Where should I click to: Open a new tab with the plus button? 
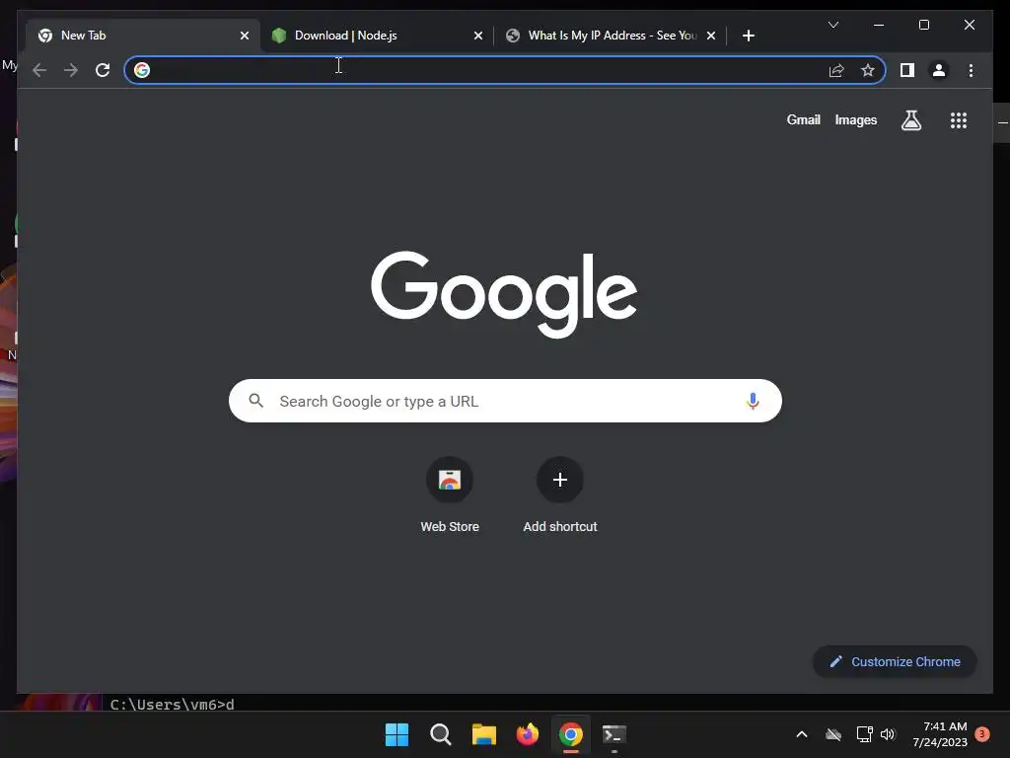748,37
